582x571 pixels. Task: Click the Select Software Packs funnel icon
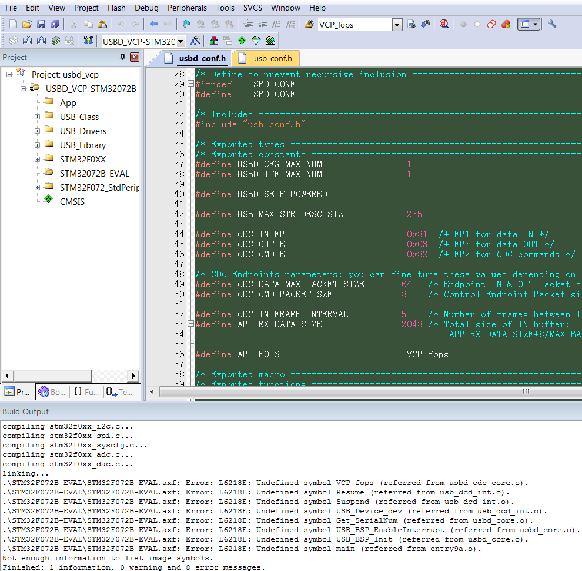[x=256, y=41]
